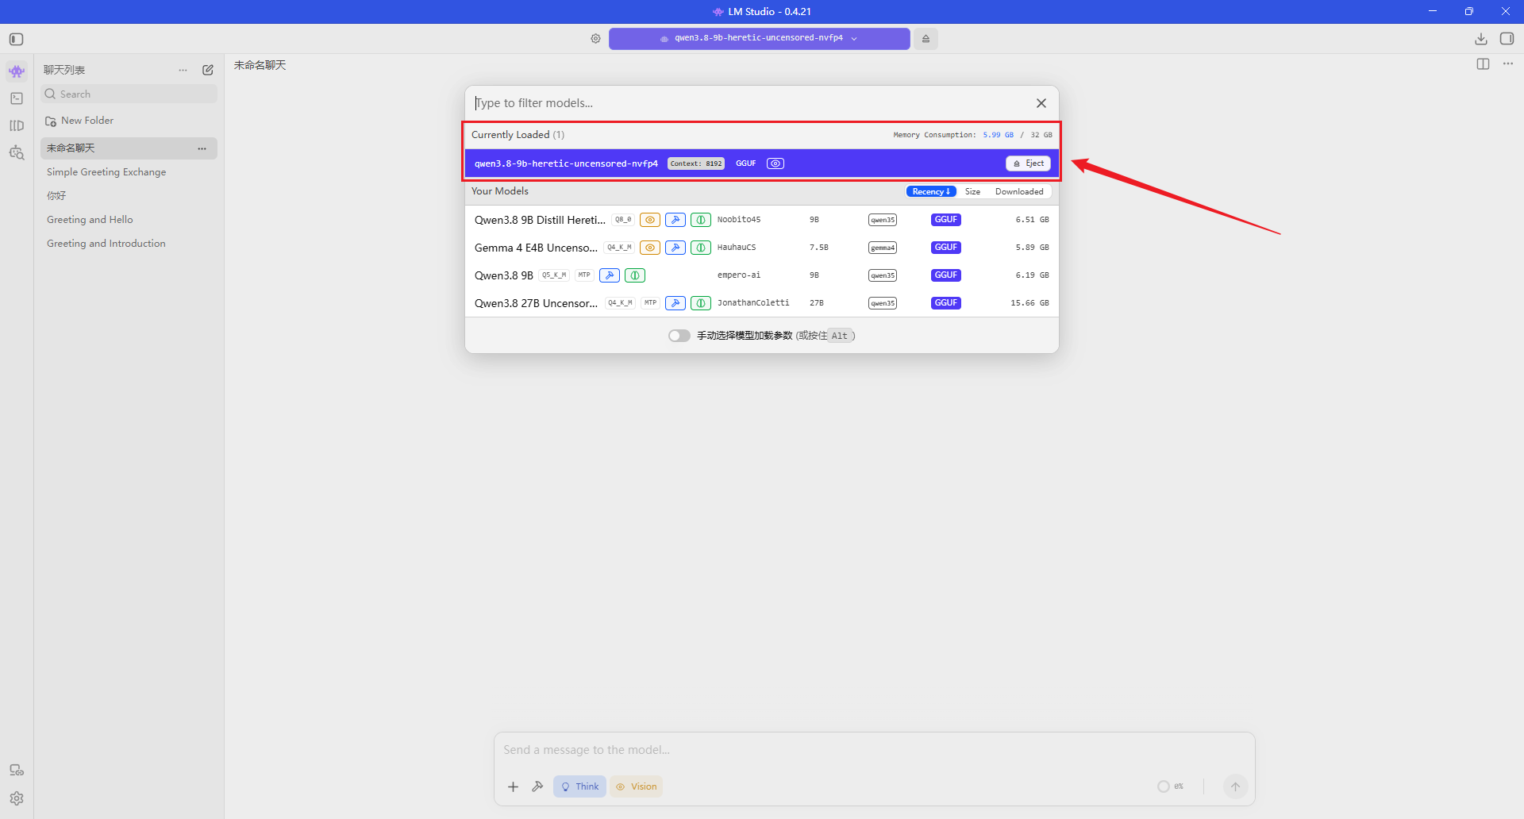The height and width of the screenshot is (819, 1524).
Task: Click the context usage percentage indicator
Action: (x=1171, y=786)
